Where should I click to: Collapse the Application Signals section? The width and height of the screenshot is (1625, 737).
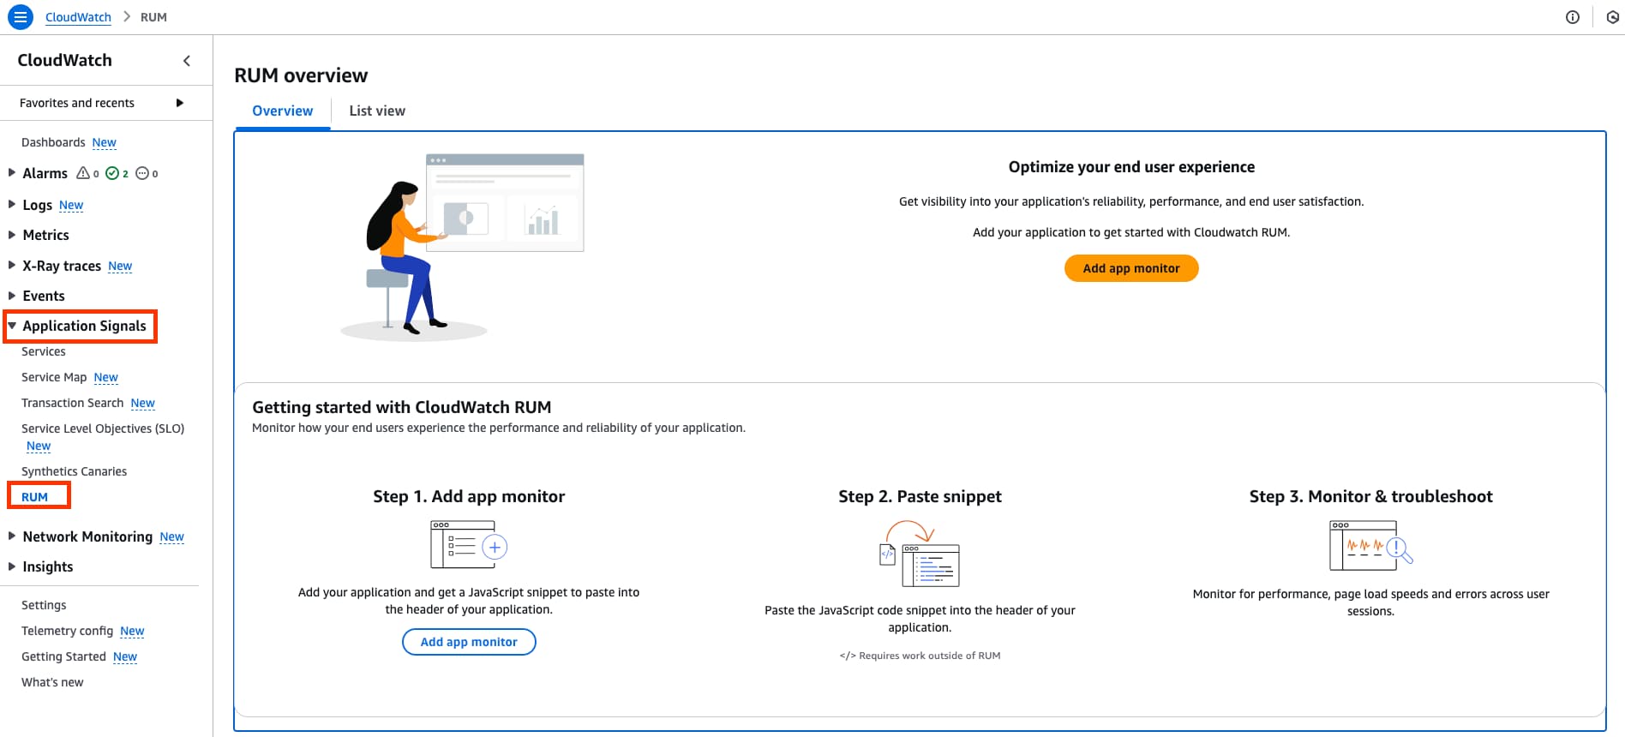(x=12, y=326)
